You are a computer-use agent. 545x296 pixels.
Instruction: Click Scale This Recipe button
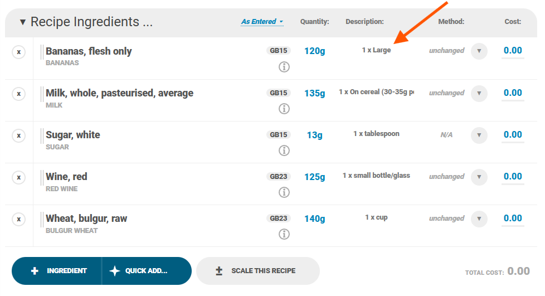click(257, 271)
